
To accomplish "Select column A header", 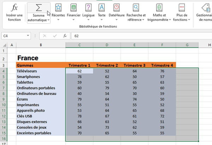I will point(12,45).
